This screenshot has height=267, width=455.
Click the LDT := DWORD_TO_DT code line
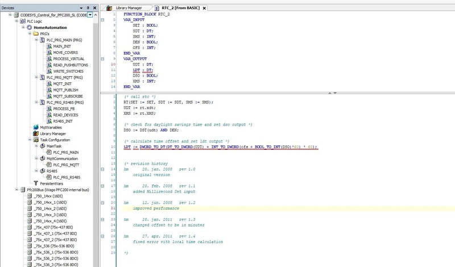(221, 147)
